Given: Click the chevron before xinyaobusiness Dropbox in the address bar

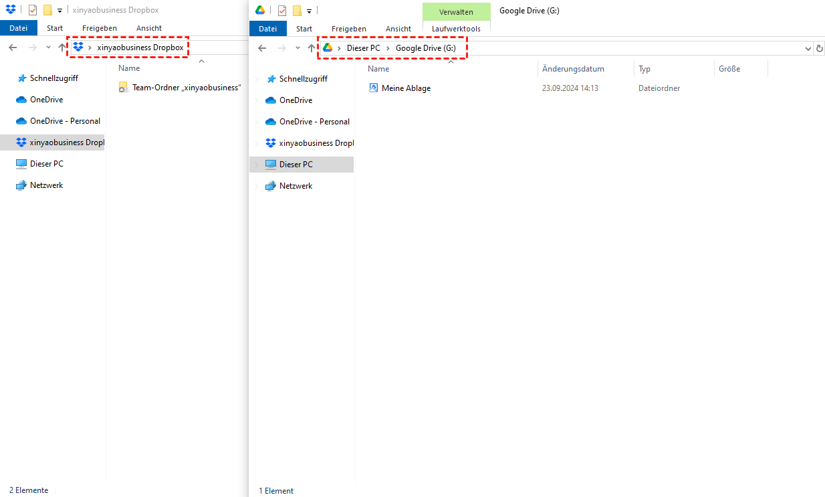Looking at the screenshot, I should [90, 47].
